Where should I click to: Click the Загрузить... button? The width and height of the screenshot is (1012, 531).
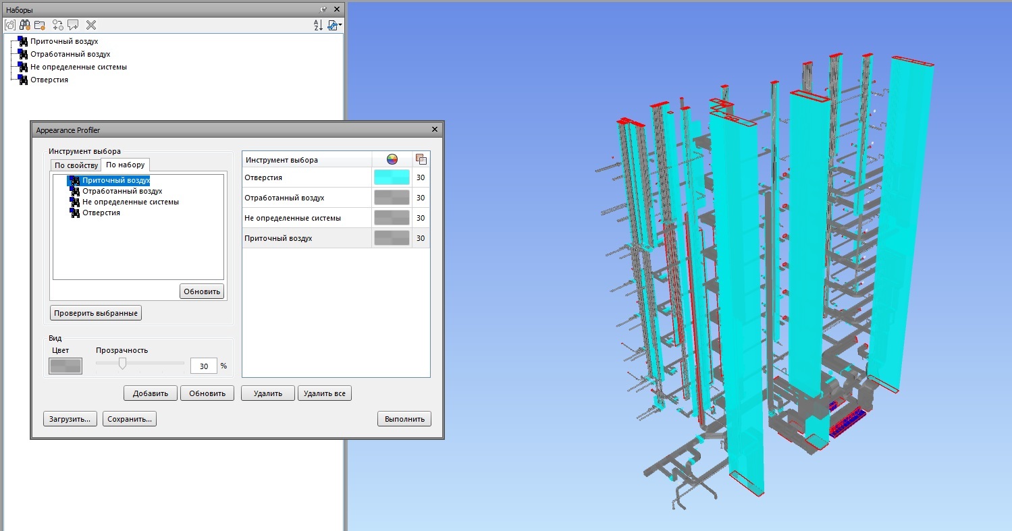click(x=70, y=419)
